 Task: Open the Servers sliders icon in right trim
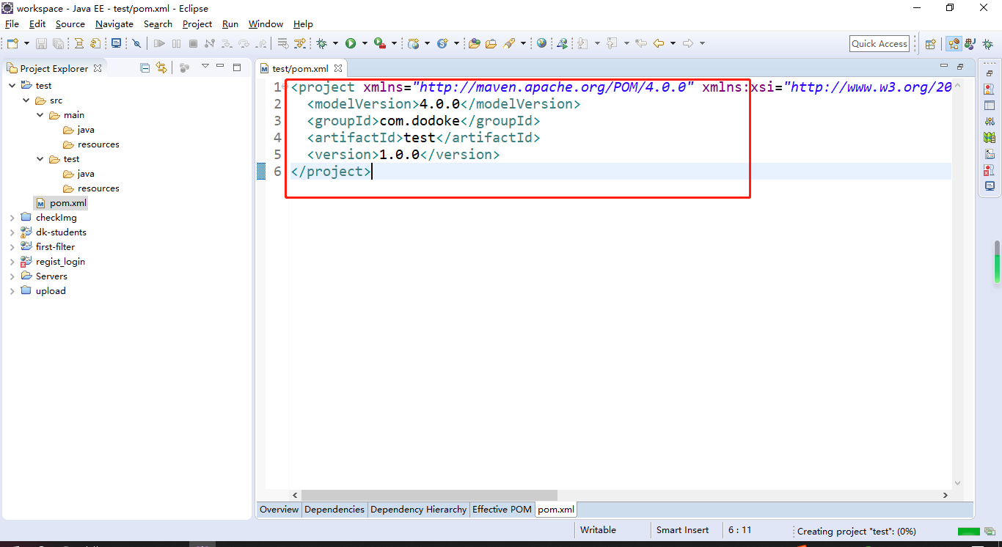[990, 122]
